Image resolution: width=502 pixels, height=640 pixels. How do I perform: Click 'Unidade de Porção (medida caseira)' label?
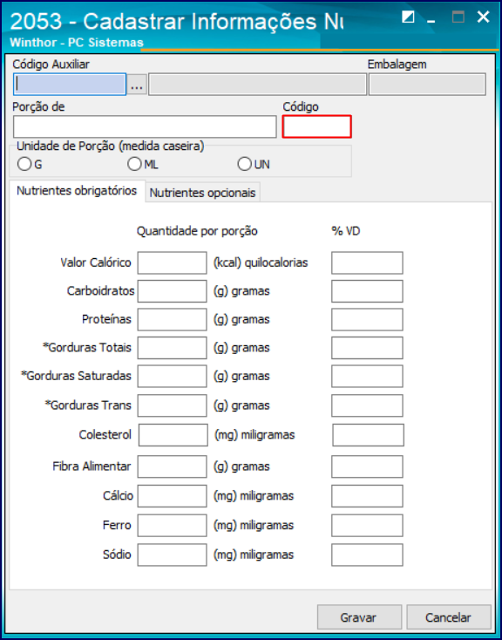[110, 146]
